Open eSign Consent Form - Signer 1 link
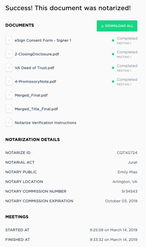Viewport: 146px width, 247px height. coord(43,41)
